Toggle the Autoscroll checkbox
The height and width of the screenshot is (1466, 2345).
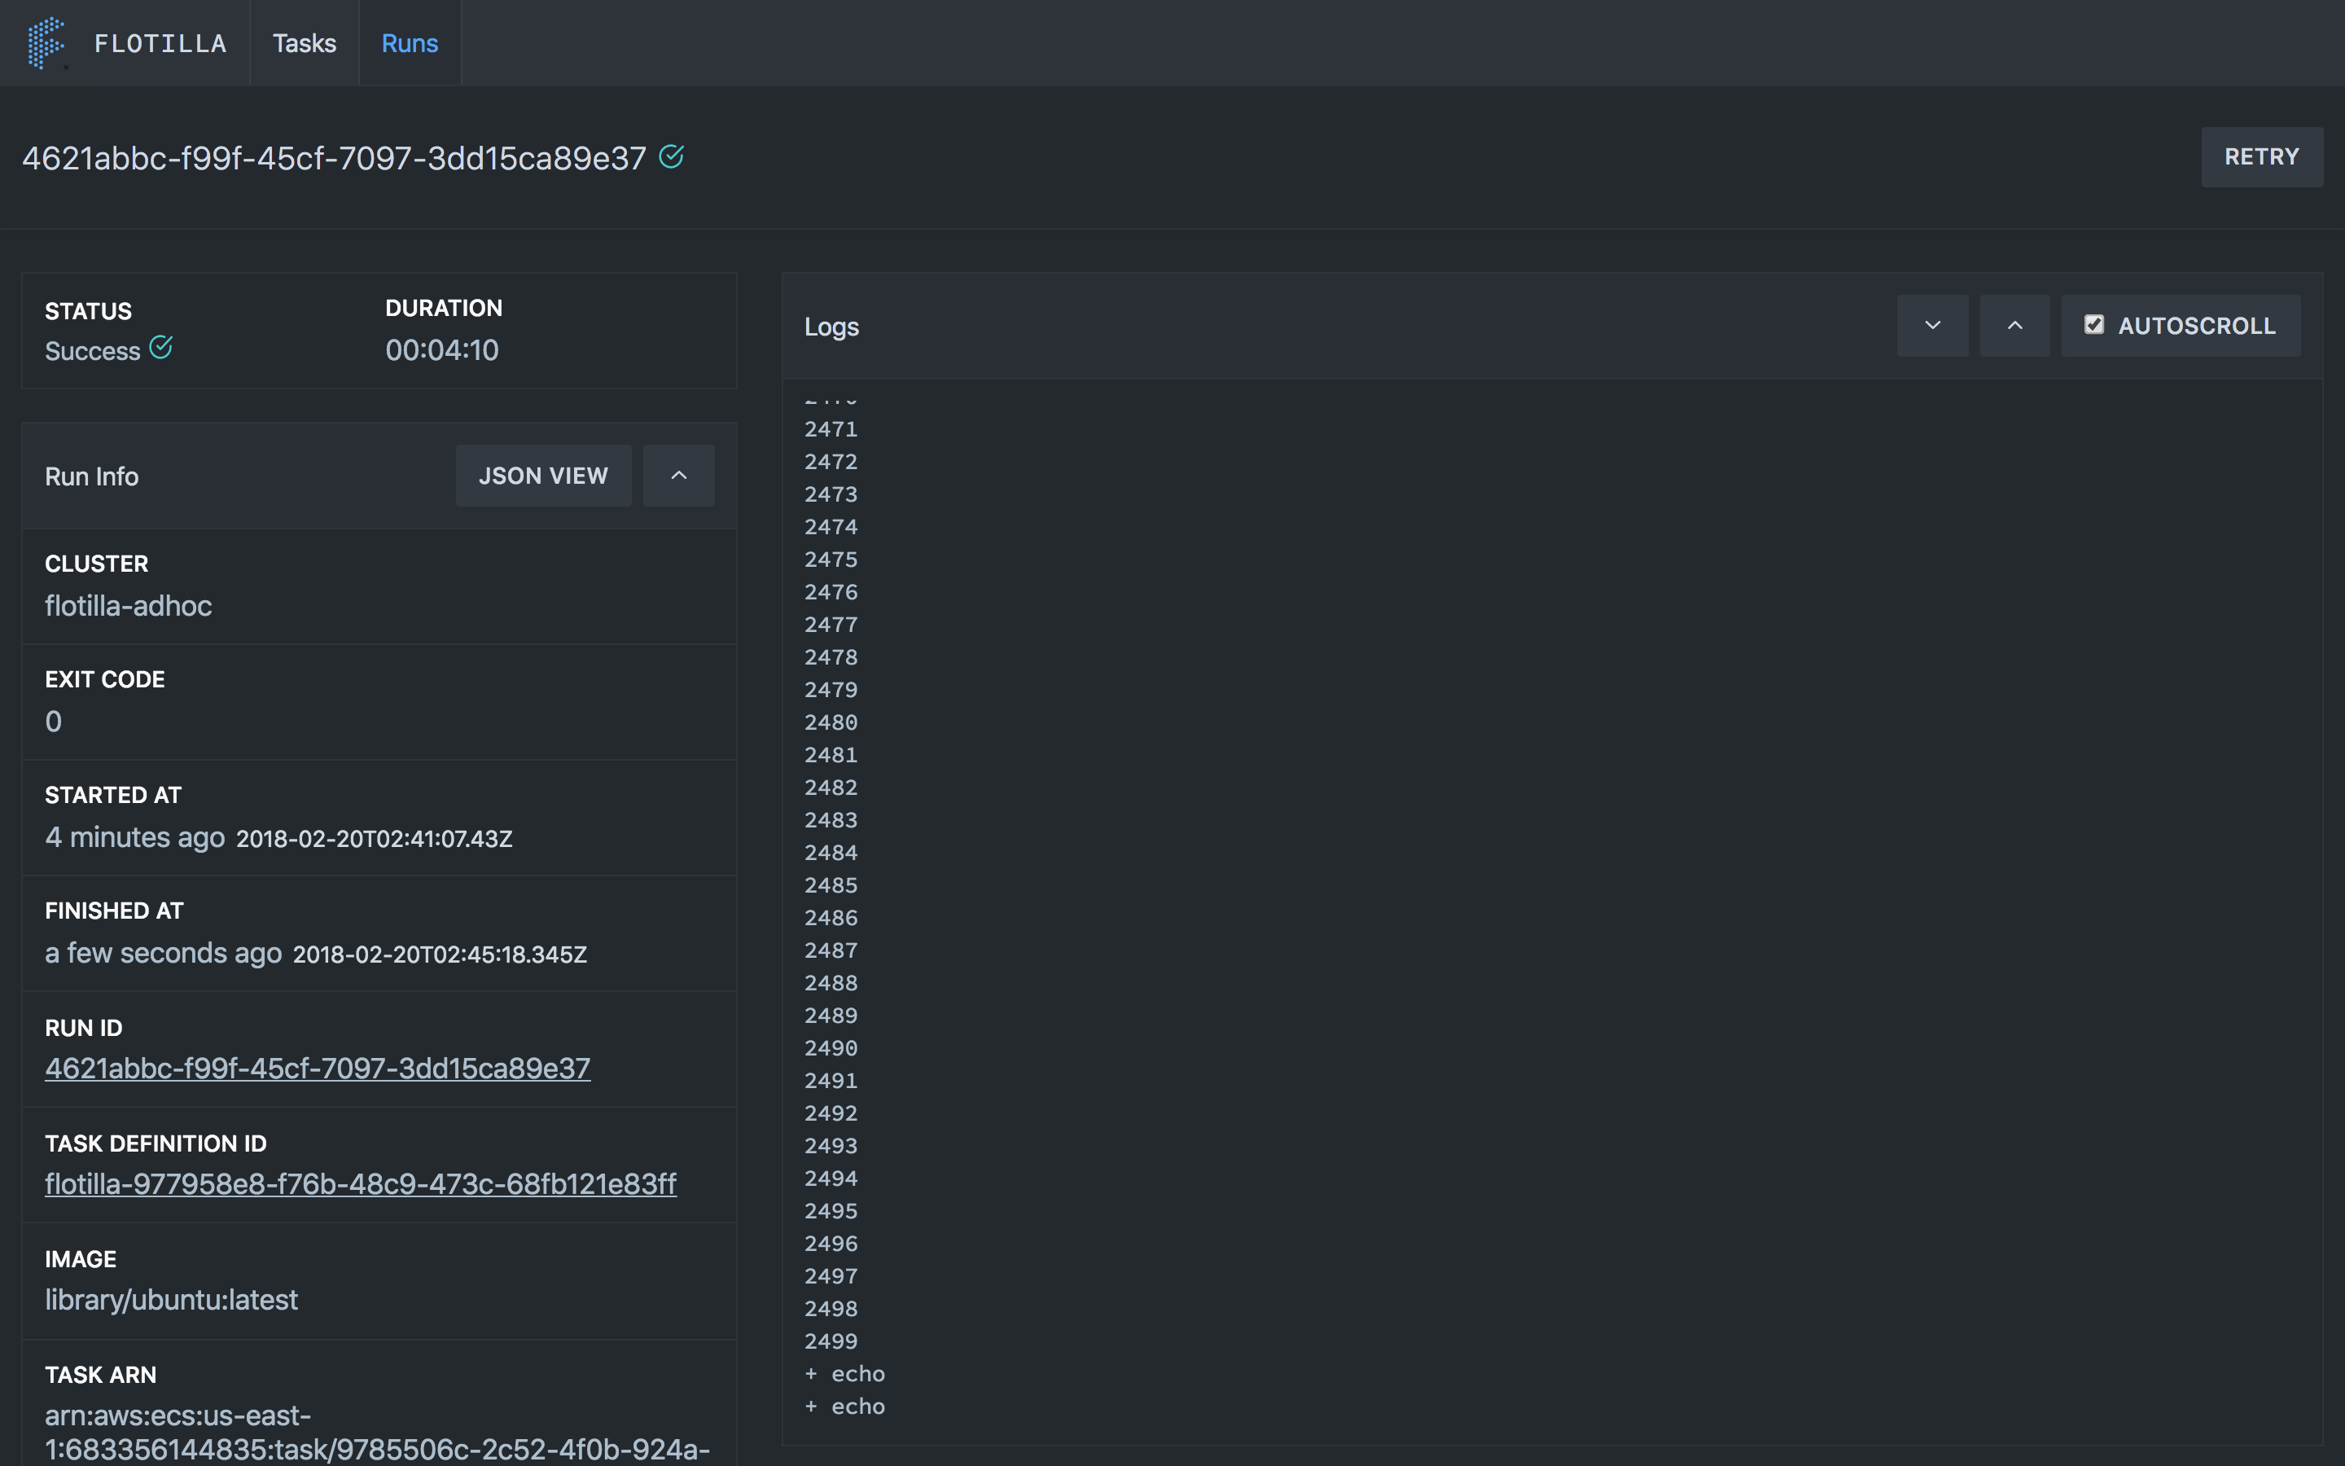(2094, 325)
